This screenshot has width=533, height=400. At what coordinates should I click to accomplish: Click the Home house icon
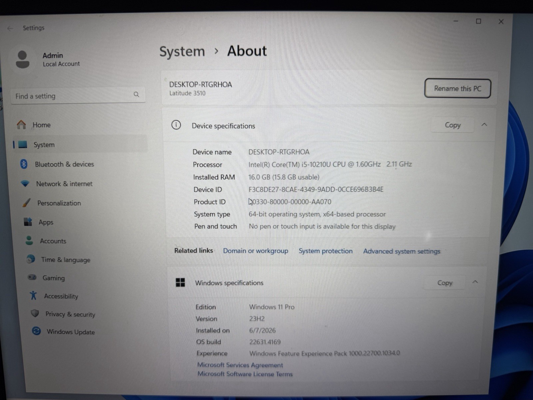tap(21, 125)
